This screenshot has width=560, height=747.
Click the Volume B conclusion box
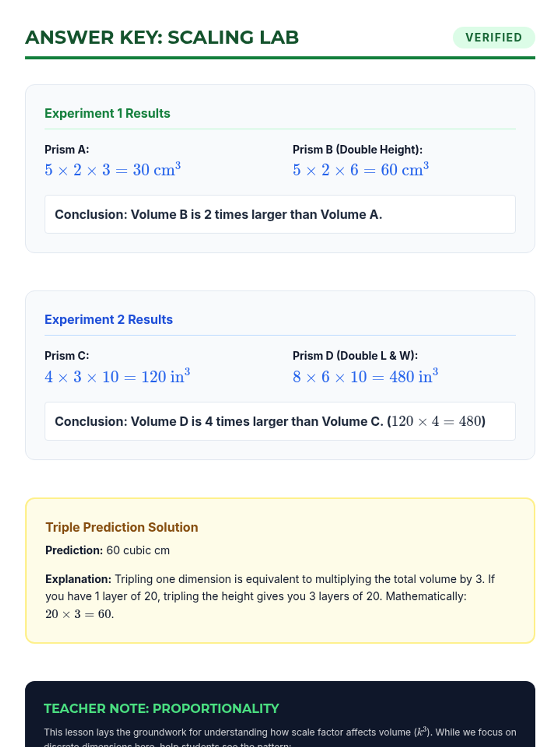click(x=280, y=214)
